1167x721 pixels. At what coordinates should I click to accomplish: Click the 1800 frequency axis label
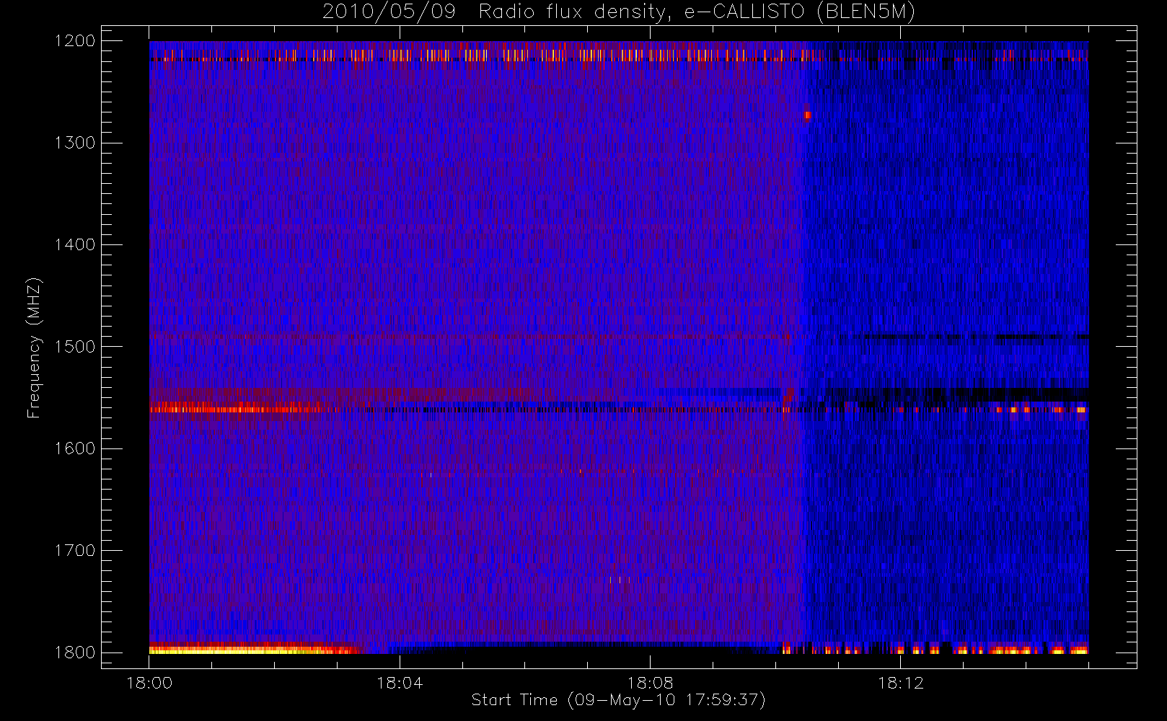75,653
